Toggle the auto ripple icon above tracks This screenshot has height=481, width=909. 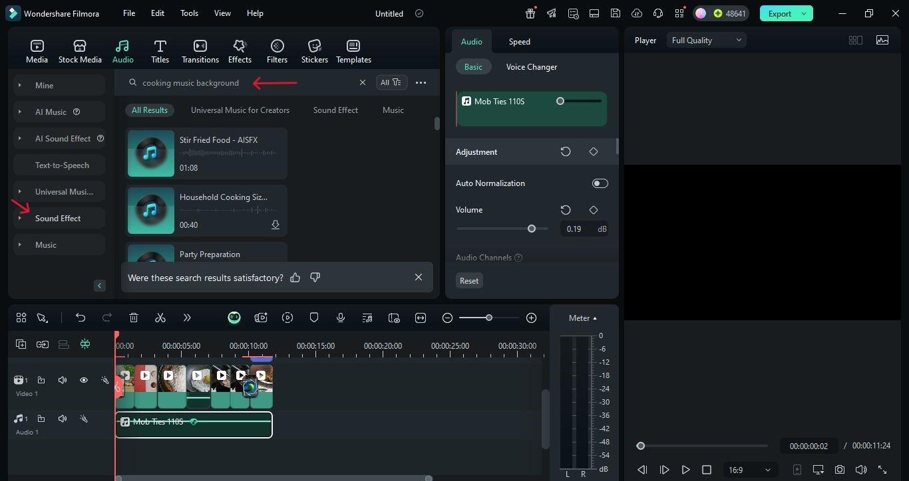[x=85, y=344]
